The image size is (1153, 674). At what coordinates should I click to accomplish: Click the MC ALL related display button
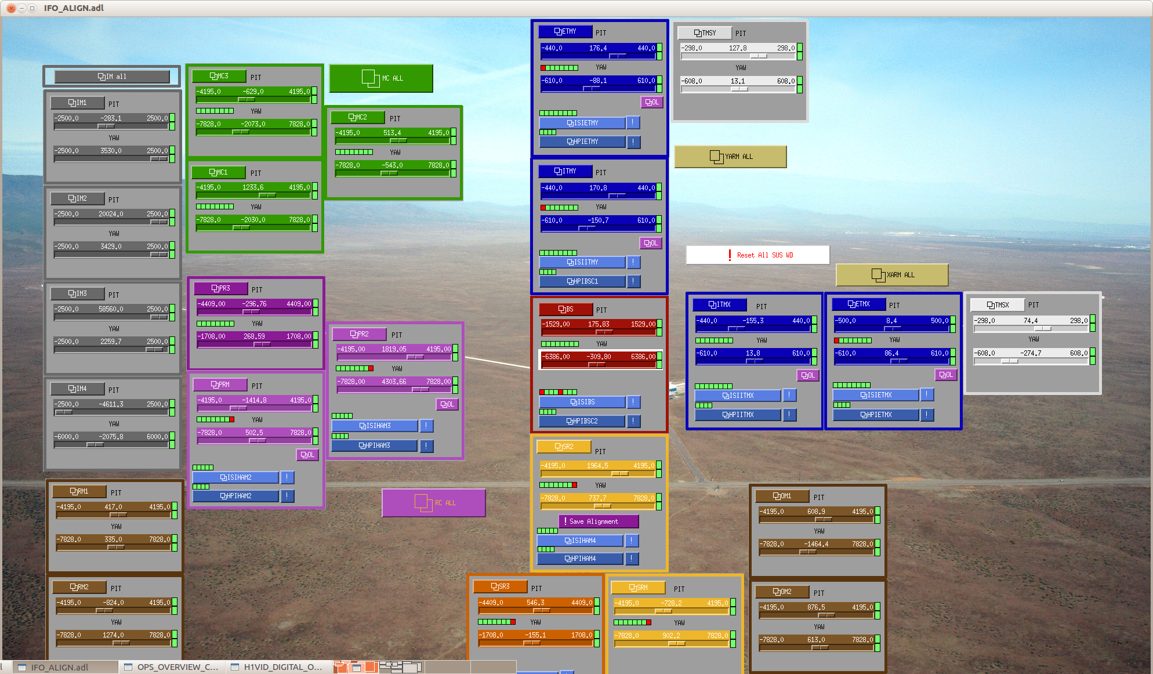(381, 78)
